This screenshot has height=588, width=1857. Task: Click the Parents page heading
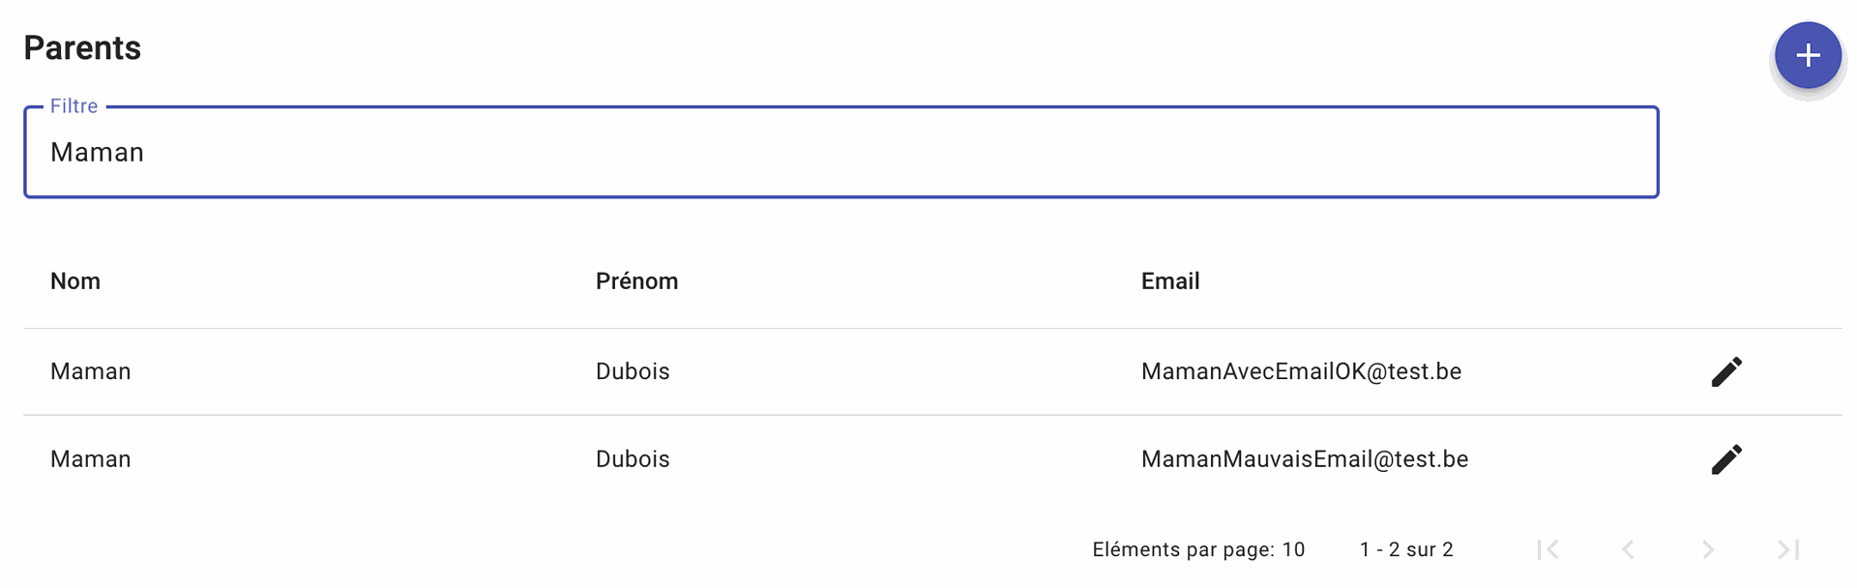pyautogui.click(x=82, y=48)
